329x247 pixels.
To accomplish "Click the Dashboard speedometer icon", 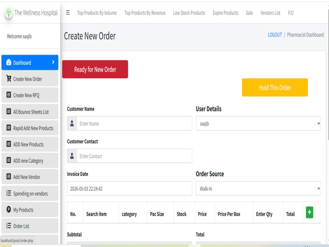I will coord(9,62).
